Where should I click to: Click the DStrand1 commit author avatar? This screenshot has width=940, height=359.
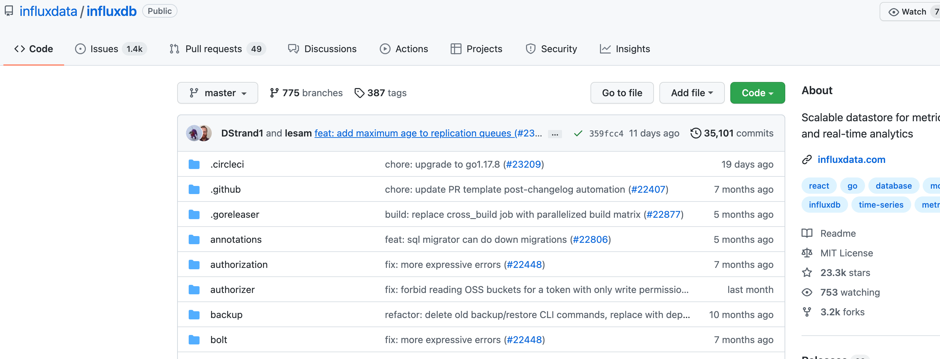pyautogui.click(x=193, y=133)
